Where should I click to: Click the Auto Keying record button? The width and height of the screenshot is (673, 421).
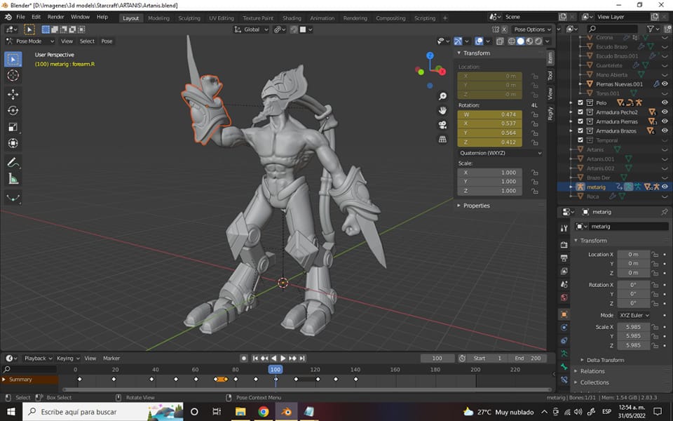(244, 359)
